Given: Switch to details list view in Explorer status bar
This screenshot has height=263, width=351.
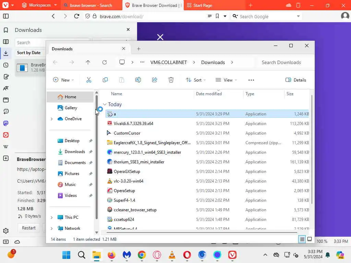Looking at the screenshot, I should [x=302, y=239].
